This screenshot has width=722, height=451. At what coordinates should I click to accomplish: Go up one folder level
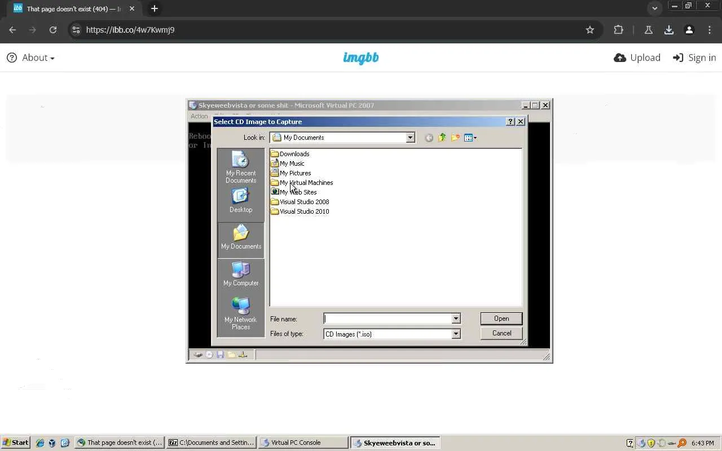[x=442, y=138]
